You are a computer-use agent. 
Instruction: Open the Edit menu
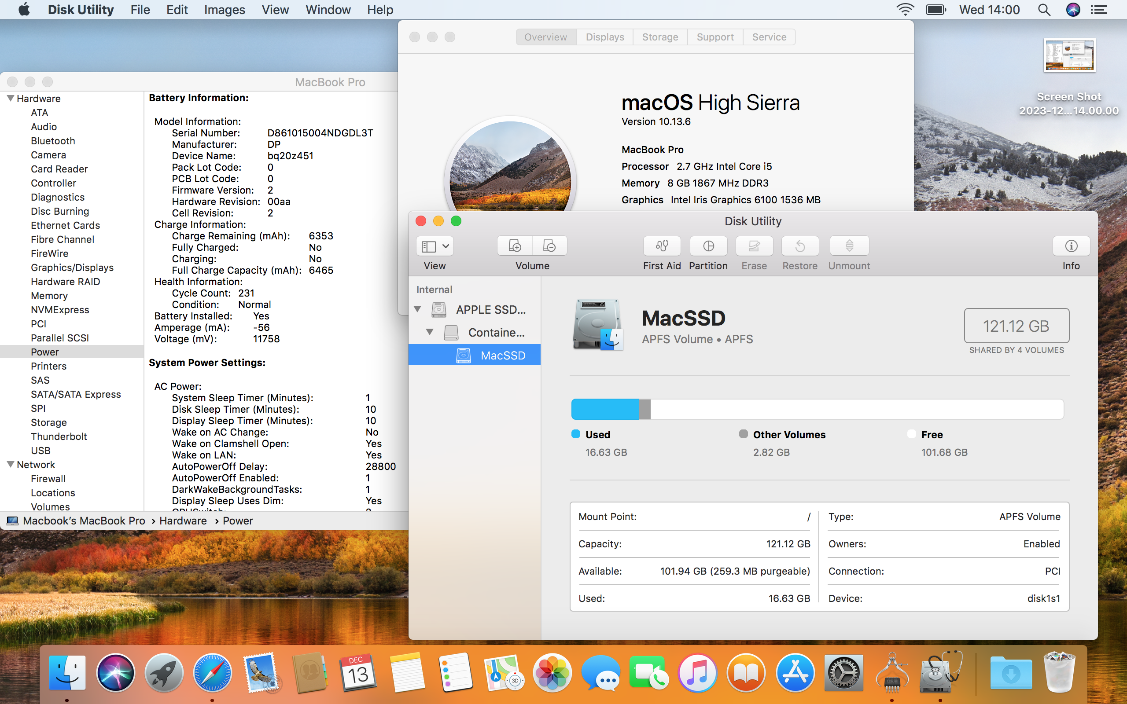tap(177, 10)
